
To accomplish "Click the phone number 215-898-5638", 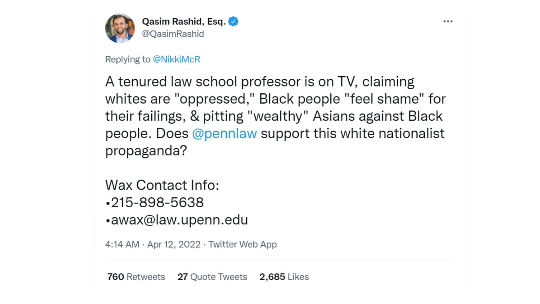I will pyautogui.click(x=157, y=203).
